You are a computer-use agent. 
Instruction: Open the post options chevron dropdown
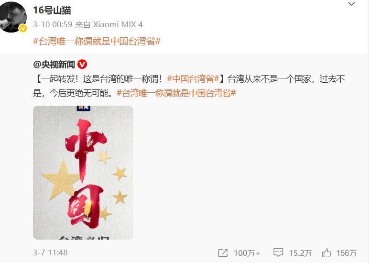tap(351, 4)
